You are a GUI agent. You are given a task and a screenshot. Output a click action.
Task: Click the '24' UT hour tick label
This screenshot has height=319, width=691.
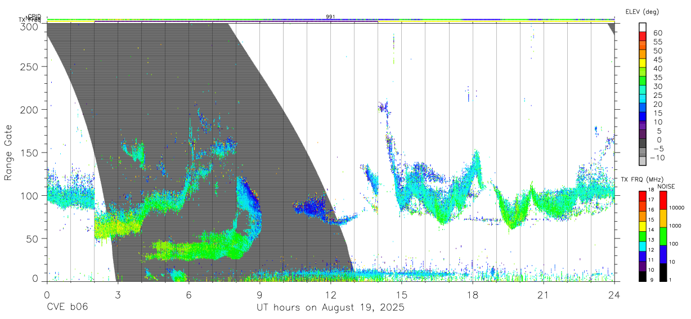pos(614,295)
